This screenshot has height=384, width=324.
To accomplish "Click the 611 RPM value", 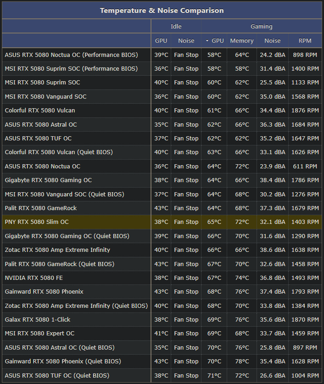I will (305, 166).
